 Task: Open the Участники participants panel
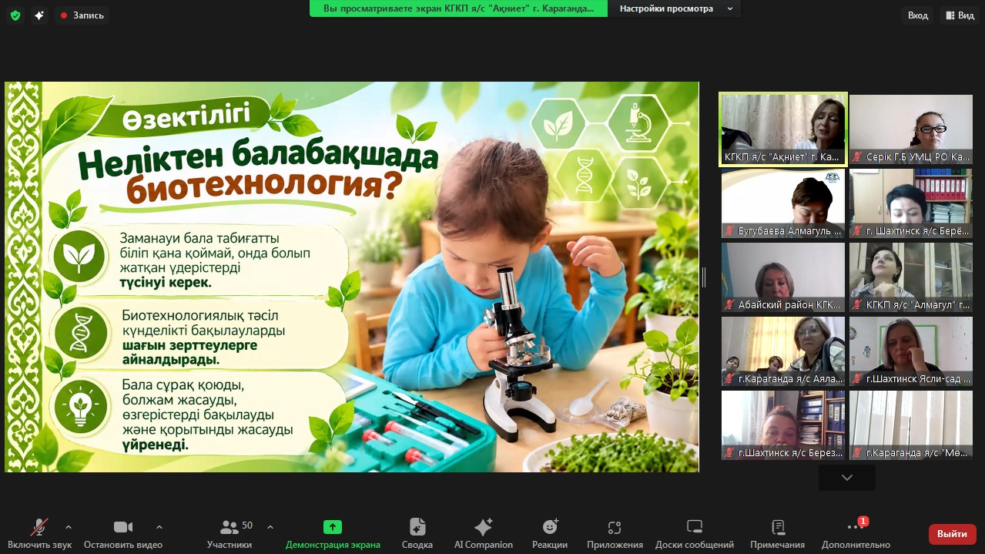229,533
